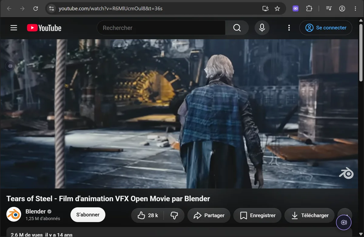Click the address bar URL

[x=111, y=8]
